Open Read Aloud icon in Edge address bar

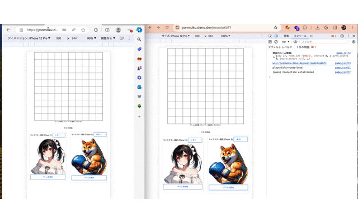tap(73, 30)
